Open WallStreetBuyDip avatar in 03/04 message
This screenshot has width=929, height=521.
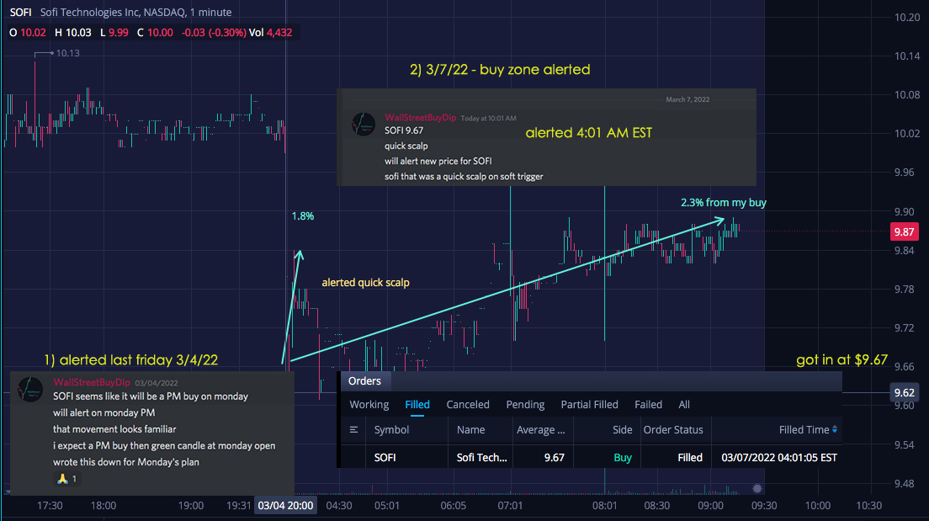pyautogui.click(x=30, y=390)
